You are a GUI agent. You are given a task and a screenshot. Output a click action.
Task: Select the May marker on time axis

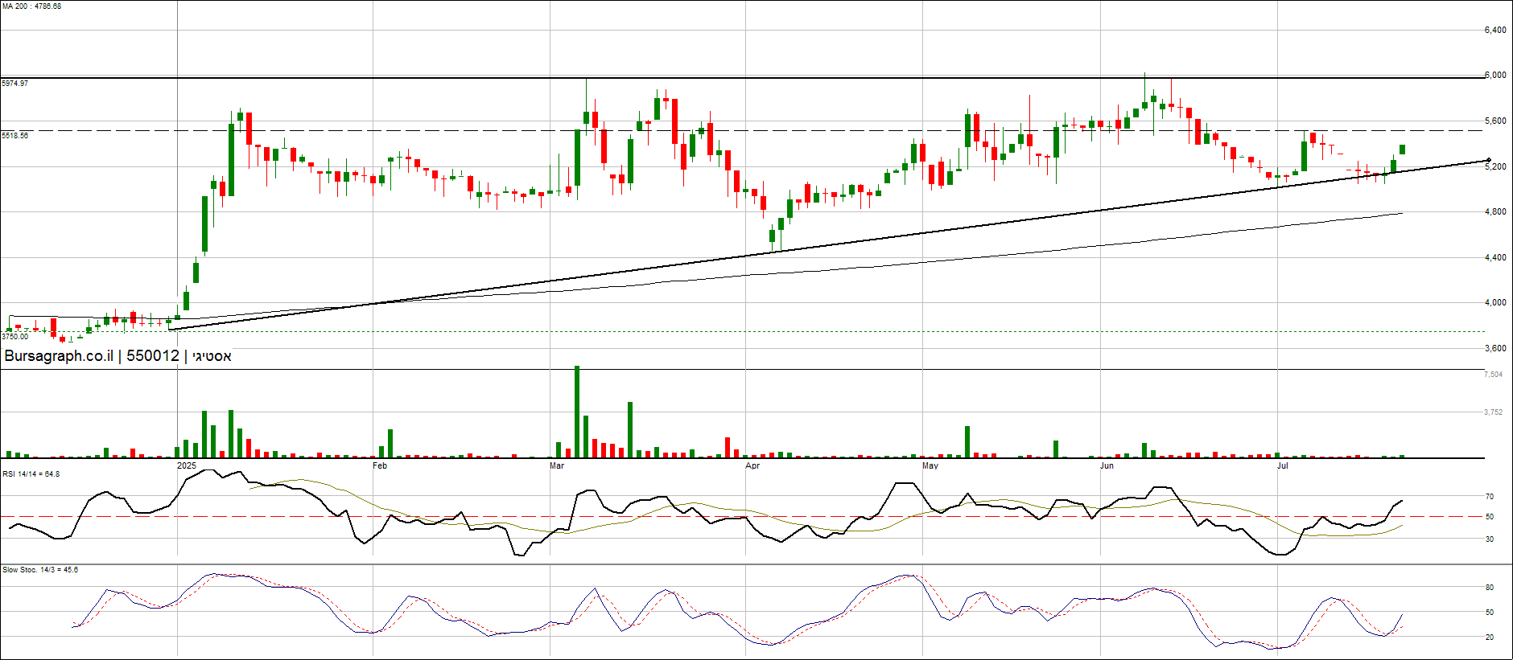point(930,466)
